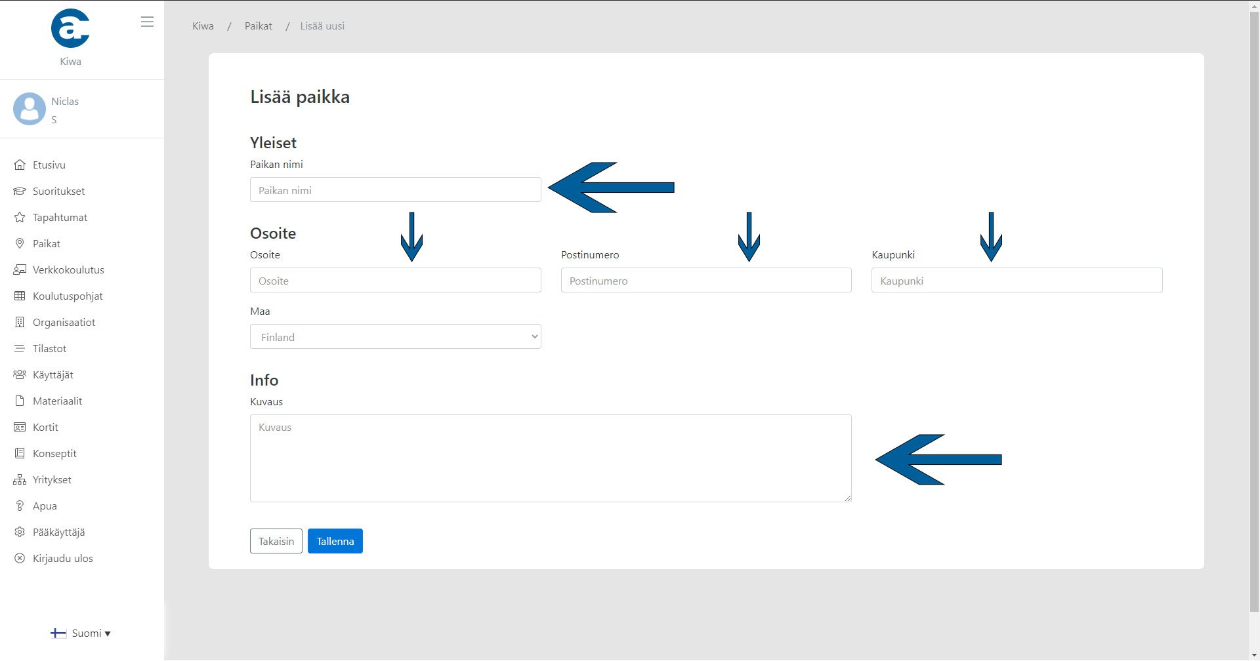The image size is (1260, 661).
Task: Go to Käyttäjät in the sidebar
Action: click(x=52, y=375)
